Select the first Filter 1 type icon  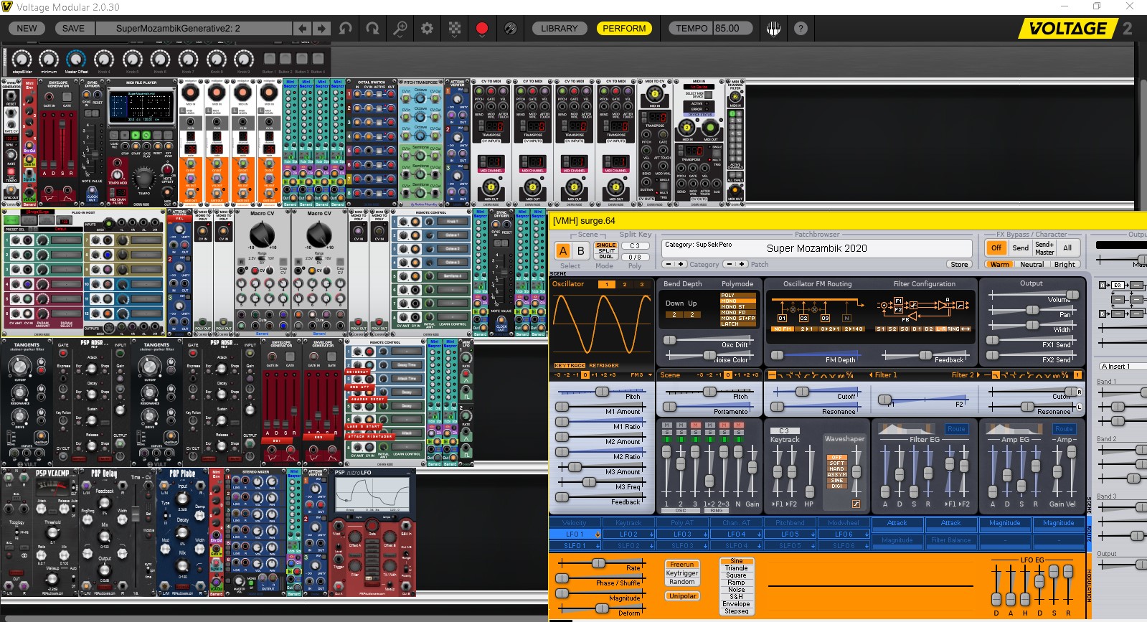click(x=772, y=374)
